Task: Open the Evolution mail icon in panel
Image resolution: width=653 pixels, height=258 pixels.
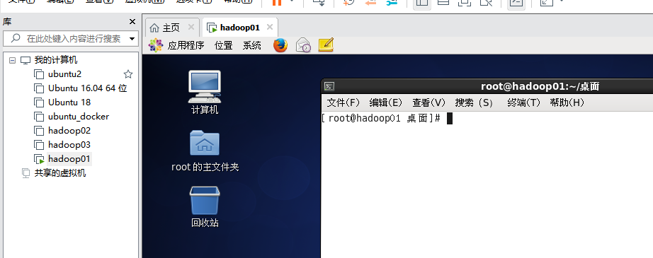Action: click(x=303, y=45)
